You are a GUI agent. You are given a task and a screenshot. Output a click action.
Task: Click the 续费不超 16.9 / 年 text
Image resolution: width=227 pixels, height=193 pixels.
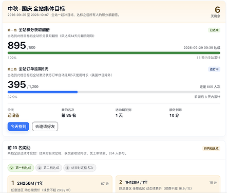178,188
